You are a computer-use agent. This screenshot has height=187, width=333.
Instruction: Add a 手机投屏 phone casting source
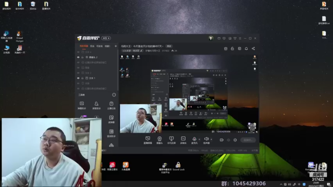(x=171, y=140)
